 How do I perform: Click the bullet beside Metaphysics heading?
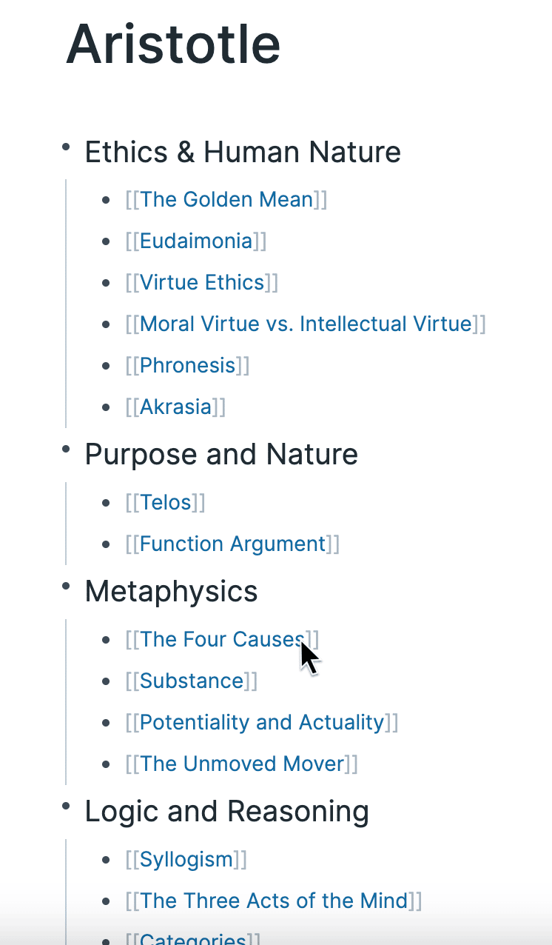tap(66, 587)
